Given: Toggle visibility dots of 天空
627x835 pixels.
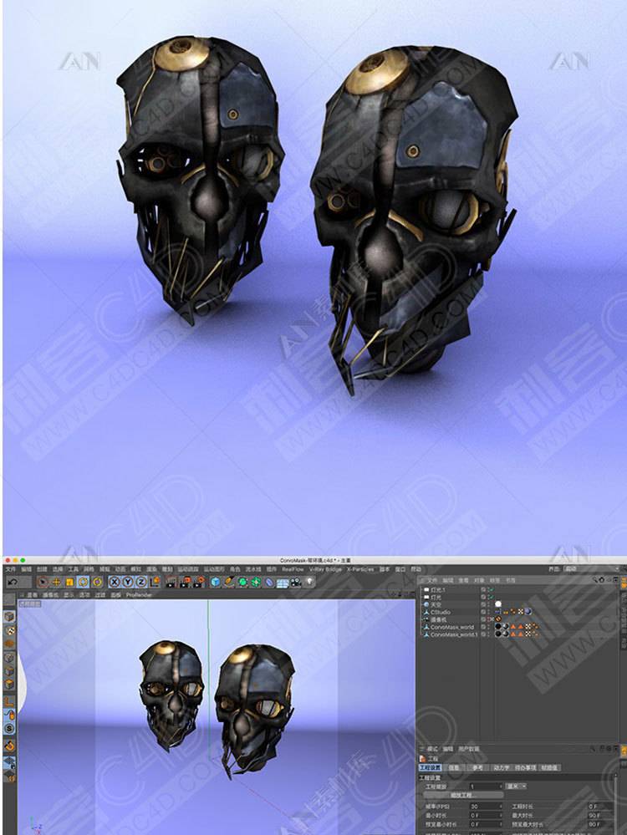Looking at the screenshot, I should [488, 605].
